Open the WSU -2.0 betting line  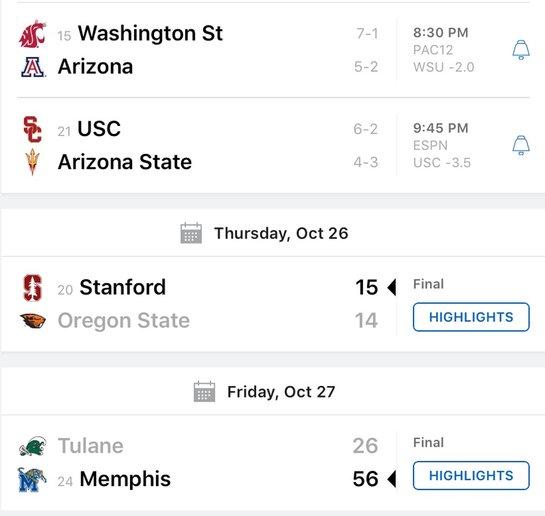tap(443, 67)
